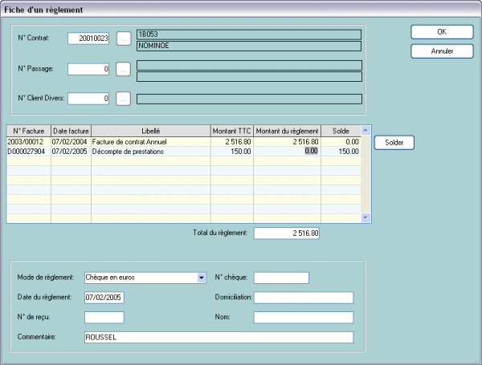Focus the N° Contrat input field

point(88,39)
